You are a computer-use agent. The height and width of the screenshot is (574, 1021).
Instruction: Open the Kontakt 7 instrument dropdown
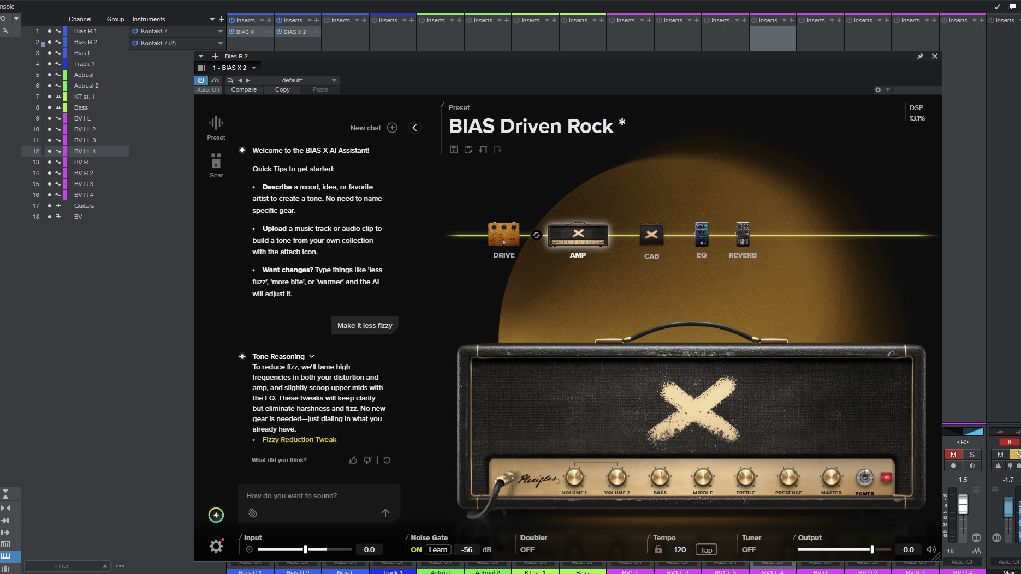tap(221, 31)
